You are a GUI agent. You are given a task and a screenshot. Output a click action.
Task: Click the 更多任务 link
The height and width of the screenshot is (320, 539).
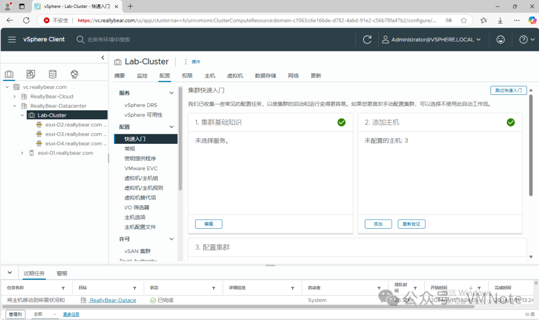coord(71,314)
